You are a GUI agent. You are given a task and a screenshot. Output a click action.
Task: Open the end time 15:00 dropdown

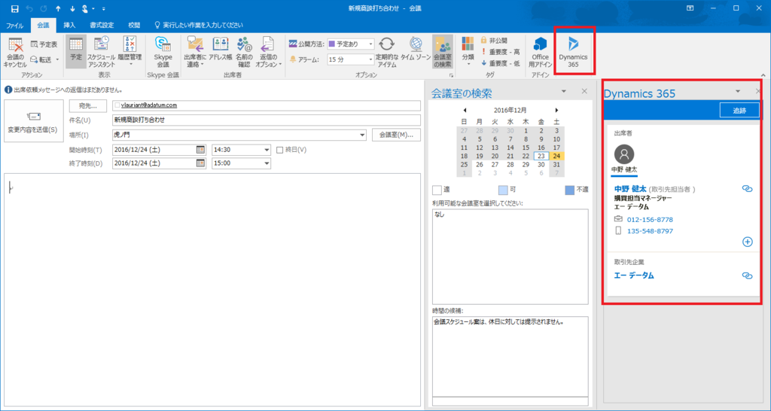click(267, 163)
